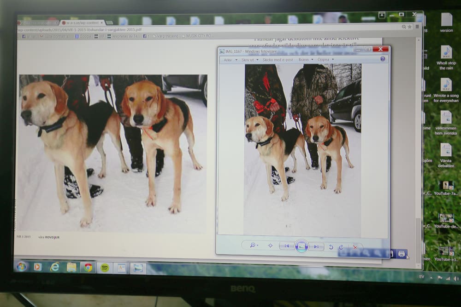This screenshot has width=461, height=307.
Task: Click the print icon in the PDF viewer toolbar
Action: pyautogui.click(x=402, y=254)
